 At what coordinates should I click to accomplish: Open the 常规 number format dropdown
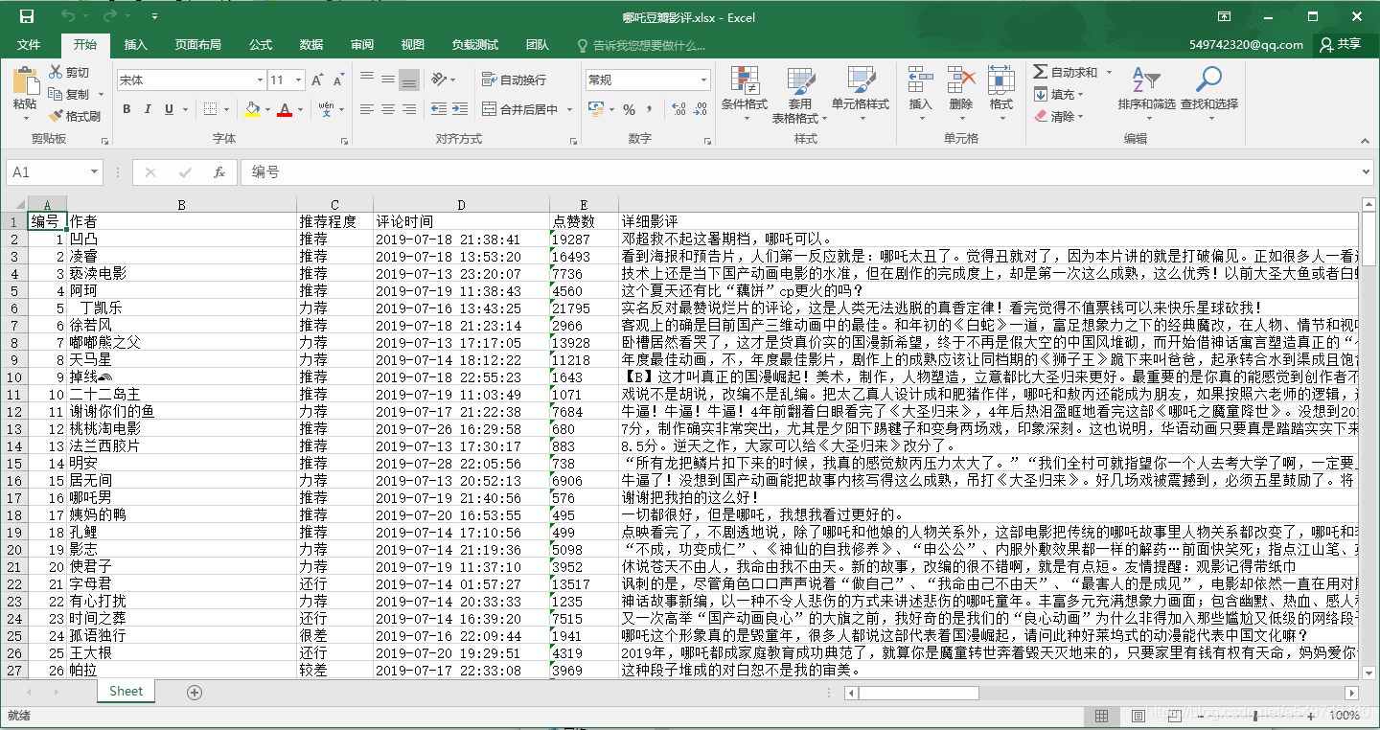coord(703,80)
